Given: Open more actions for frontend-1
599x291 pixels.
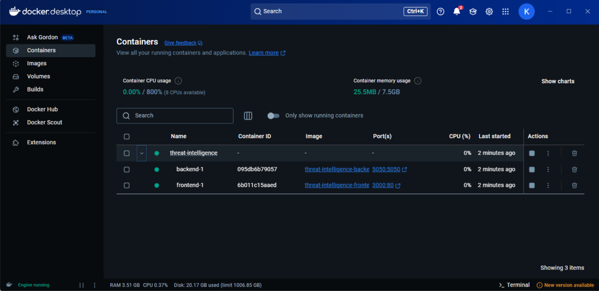Looking at the screenshot, I should [x=548, y=186].
